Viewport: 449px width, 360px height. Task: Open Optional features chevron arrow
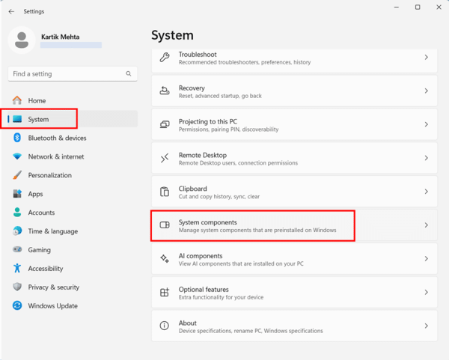[427, 292]
